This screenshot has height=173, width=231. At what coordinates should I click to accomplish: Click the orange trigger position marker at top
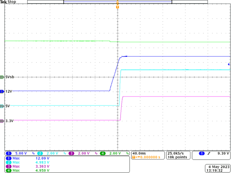tap(117, 7)
